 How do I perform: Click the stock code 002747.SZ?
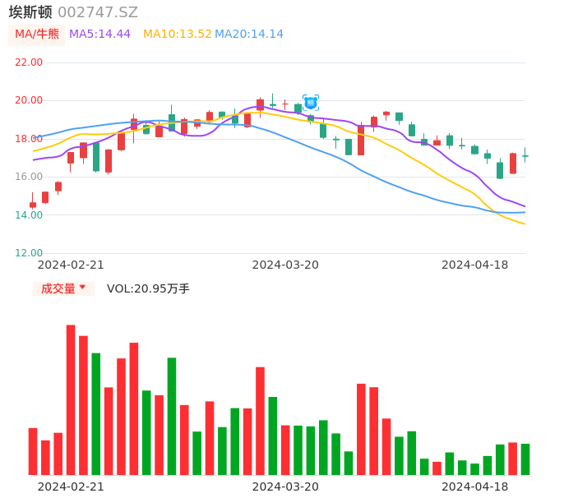(x=98, y=12)
